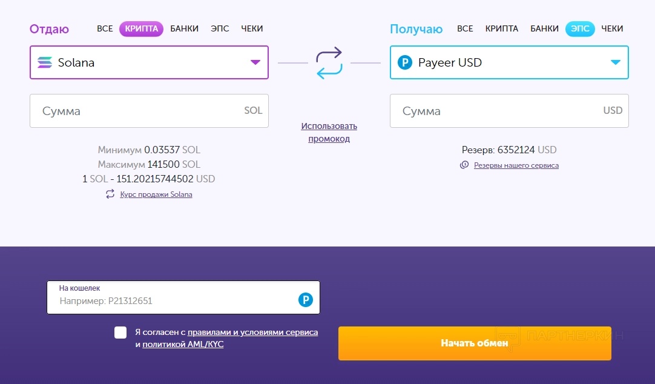Viewport: 655px width, 384px height.
Task: Focus the USD amount input field
Action: click(509, 111)
